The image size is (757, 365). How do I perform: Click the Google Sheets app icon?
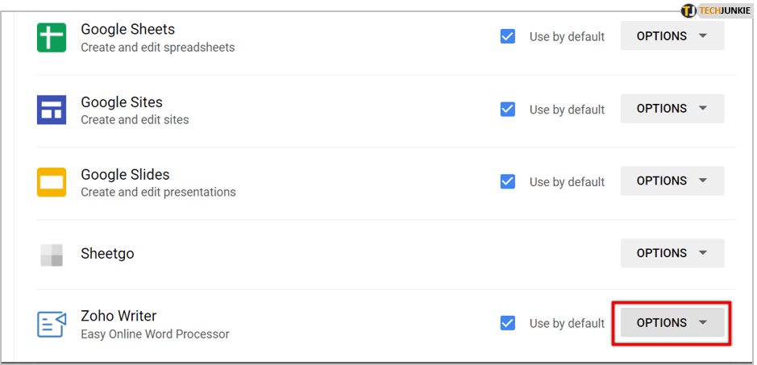[52, 37]
